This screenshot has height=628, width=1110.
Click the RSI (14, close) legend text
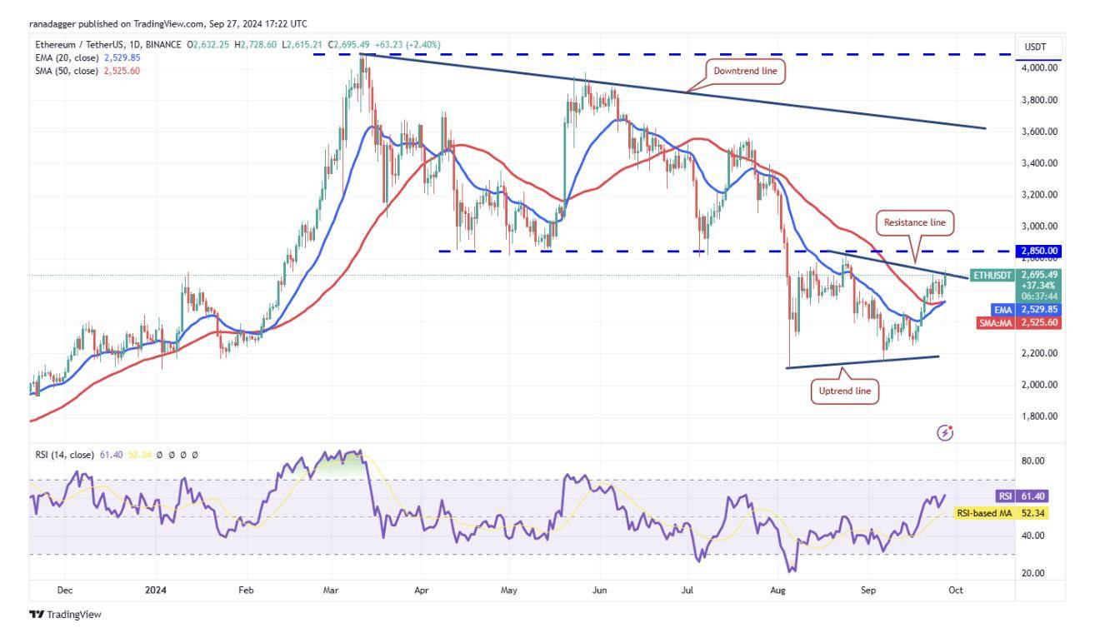tap(62, 455)
